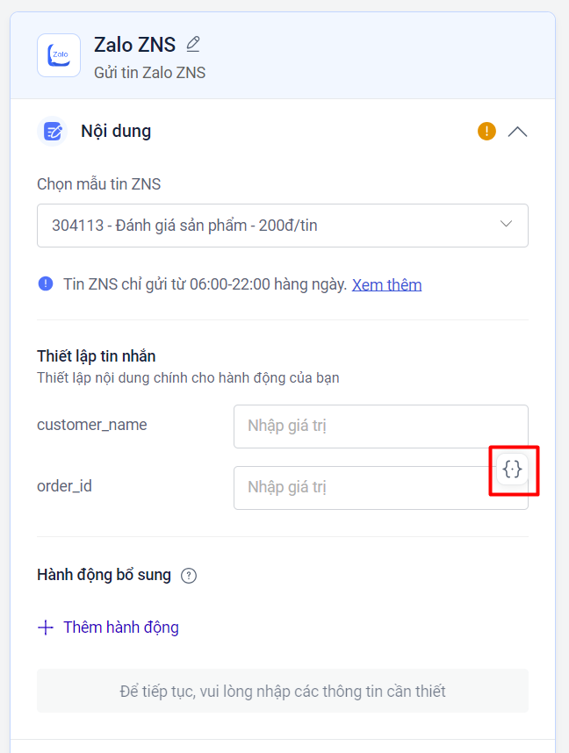This screenshot has width=569, height=753.
Task: Click the disabled Để tiếp tục notice button
Action: tap(283, 691)
